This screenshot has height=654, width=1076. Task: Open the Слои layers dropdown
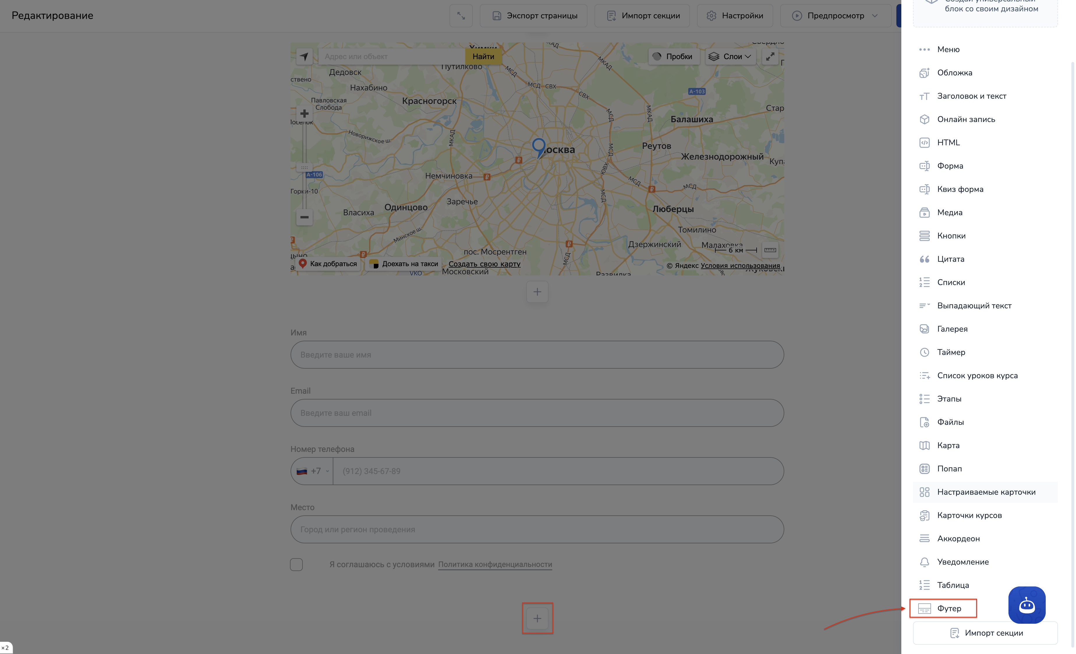pos(730,56)
